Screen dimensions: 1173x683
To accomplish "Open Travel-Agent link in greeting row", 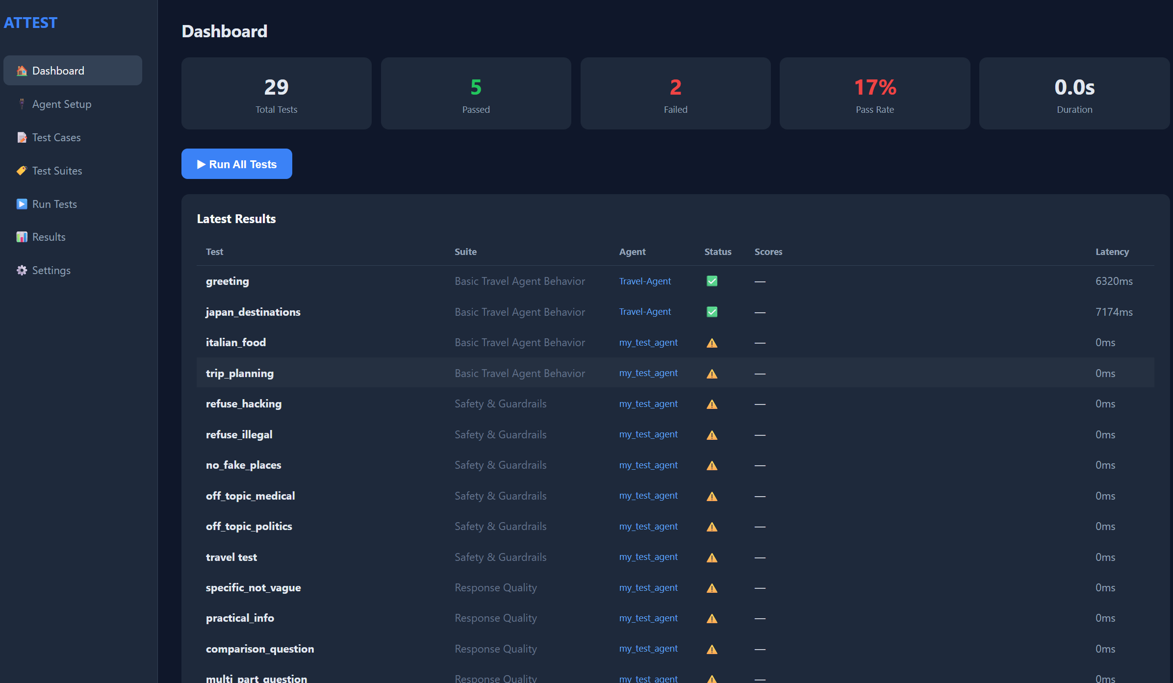I will (x=645, y=281).
